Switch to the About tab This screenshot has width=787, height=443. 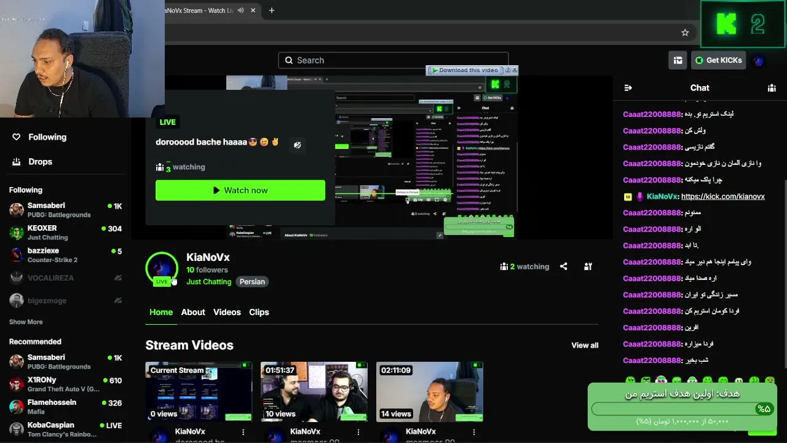coord(193,312)
